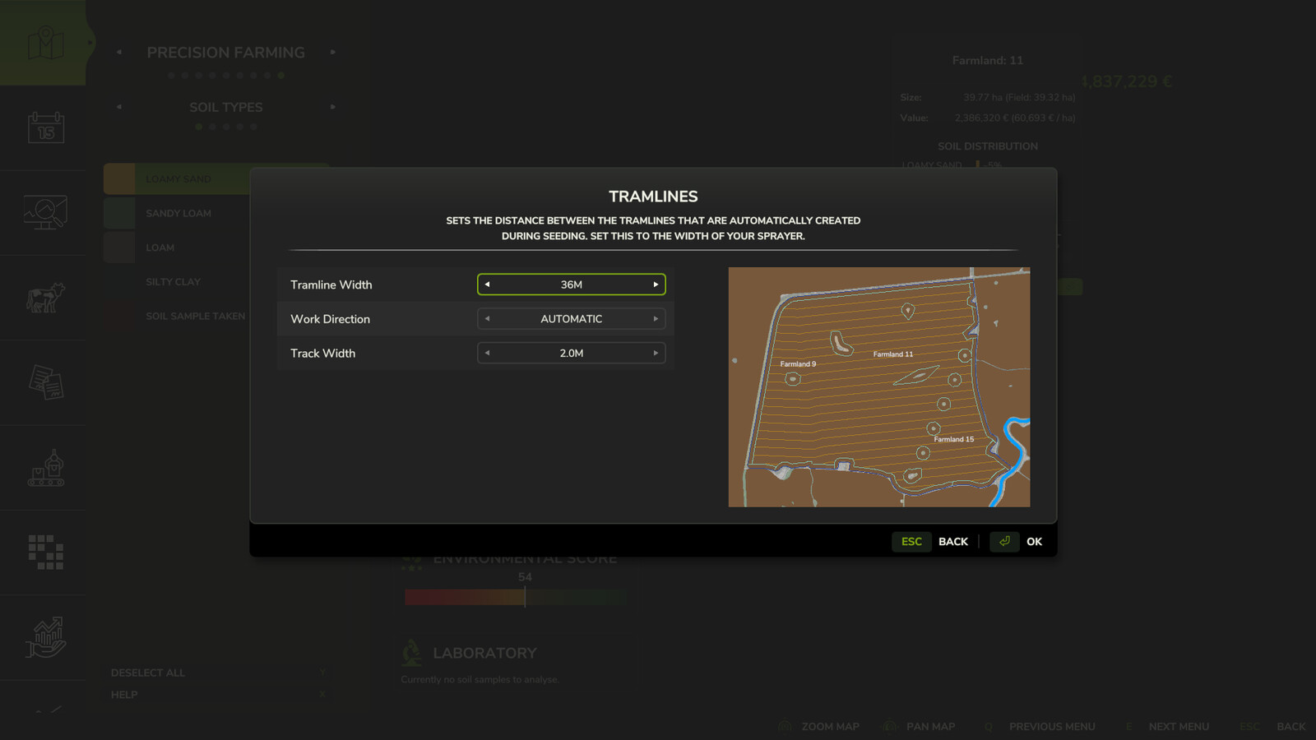Toggle Sandy Loam soil type filter
The width and height of the screenshot is (1316, 740).
pos(177,213)
